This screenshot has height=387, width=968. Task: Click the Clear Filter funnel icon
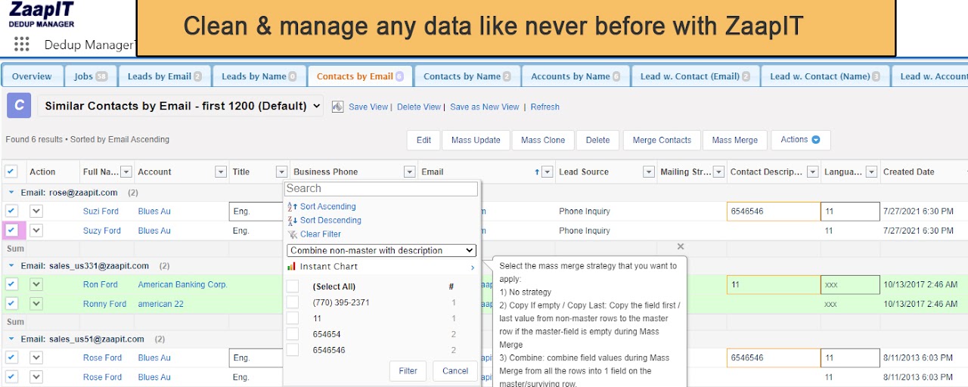pos(293,234)
